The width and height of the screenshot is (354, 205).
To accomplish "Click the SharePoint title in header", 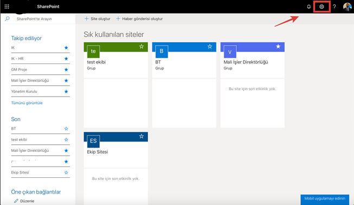I will (48, 7).
